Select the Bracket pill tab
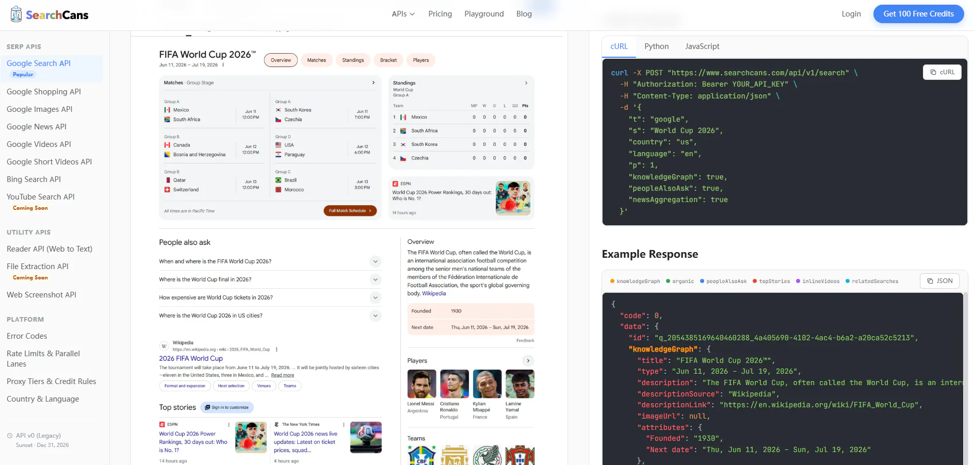This screenshot has height=465, width=974. coord(388,60)
